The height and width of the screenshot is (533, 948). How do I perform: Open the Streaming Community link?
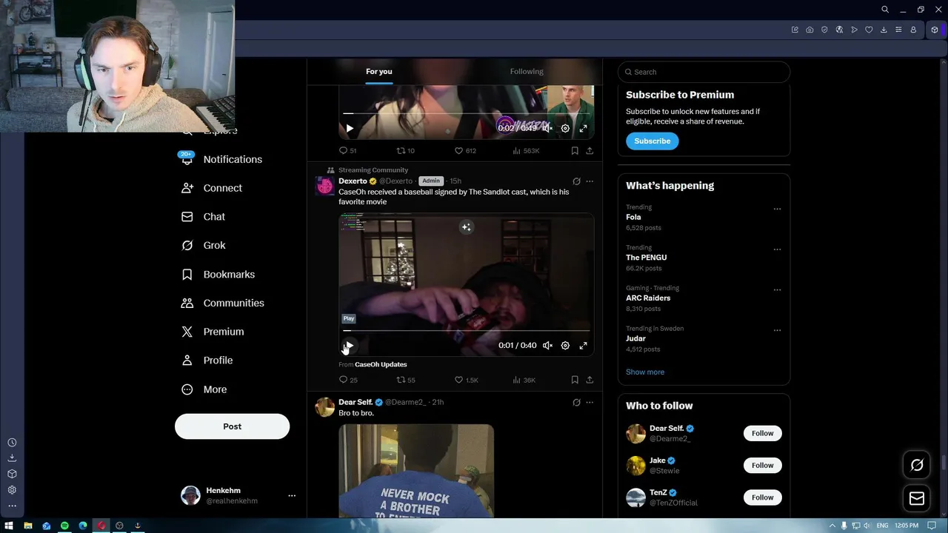click(373, 170)
